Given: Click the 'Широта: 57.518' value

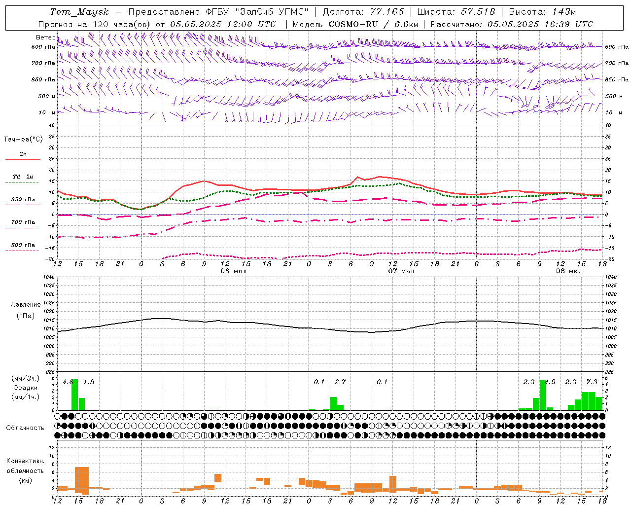Looking at the screenshot, I should tap(456, 12).
